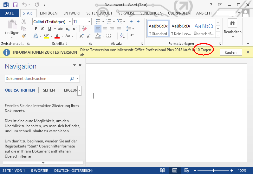The height and width of the screenshot is (174, 253).
Task: Click the search magnifier in navigation box
Action: [x=72, y=79]
